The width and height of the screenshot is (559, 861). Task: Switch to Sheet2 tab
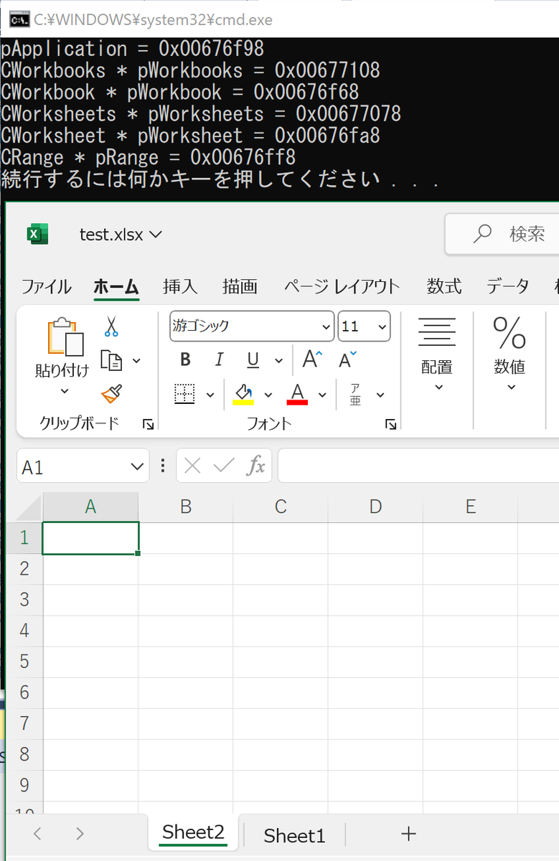[x=193, y=832]
